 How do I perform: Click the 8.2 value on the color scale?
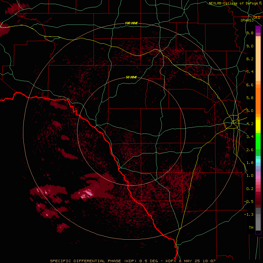[x=250, y=59]
